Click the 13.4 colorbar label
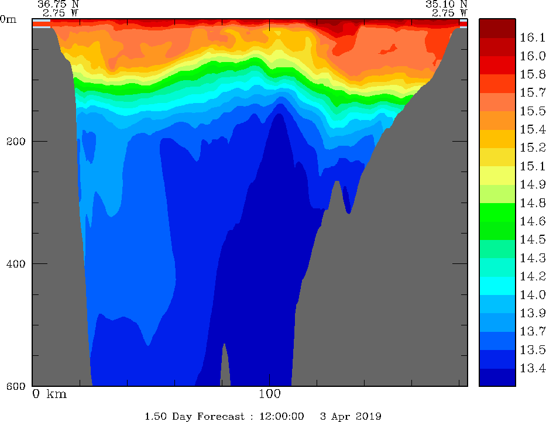 (533, 368)
